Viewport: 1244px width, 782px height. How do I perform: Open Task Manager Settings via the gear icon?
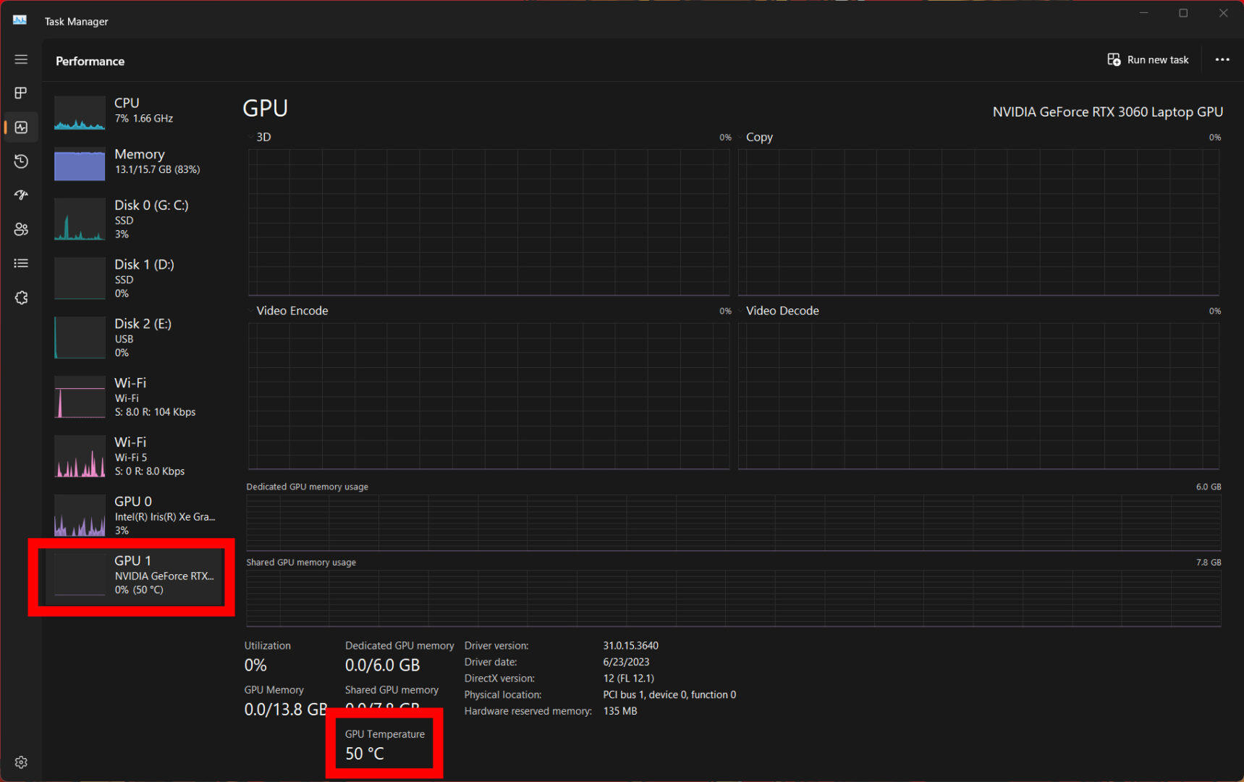[21, 762]
